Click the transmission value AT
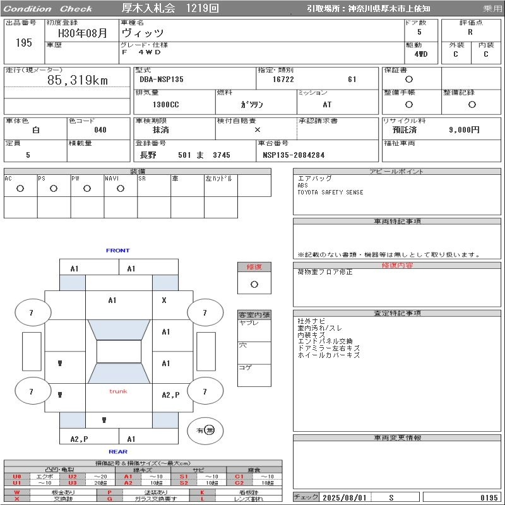The width and height of the screenshot is (505, 505). coord(327,105)
